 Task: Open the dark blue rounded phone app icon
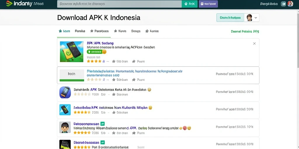[x=65, y=92]
